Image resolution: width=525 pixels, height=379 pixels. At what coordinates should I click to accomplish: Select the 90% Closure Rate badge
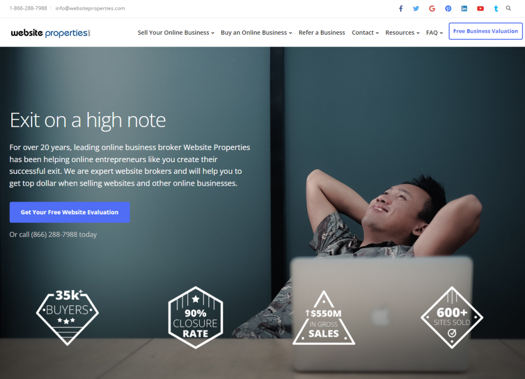click(x=195, y=318)
